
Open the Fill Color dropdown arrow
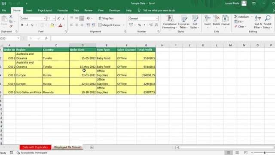pyautogui.click(x=56, y=25)
